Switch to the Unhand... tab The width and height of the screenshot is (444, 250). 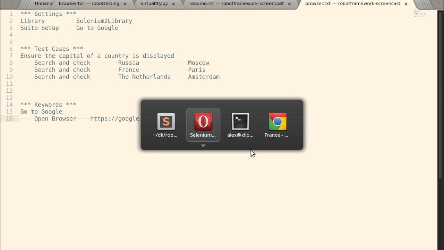(44, 3)
